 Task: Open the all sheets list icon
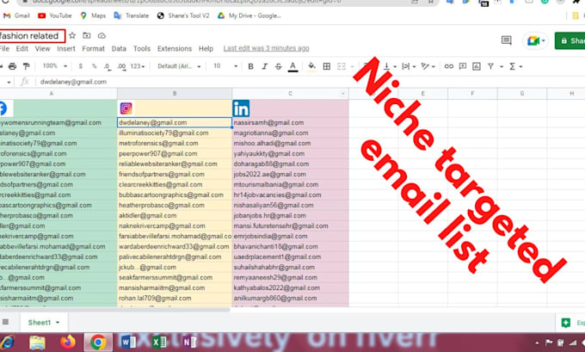(x=6, y=322)
